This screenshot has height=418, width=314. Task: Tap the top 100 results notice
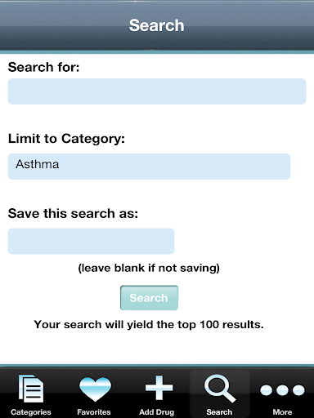(149, 324)
